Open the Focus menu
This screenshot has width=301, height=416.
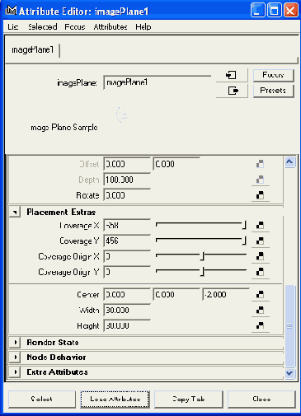pyautogui.click(x=75, y=27)
